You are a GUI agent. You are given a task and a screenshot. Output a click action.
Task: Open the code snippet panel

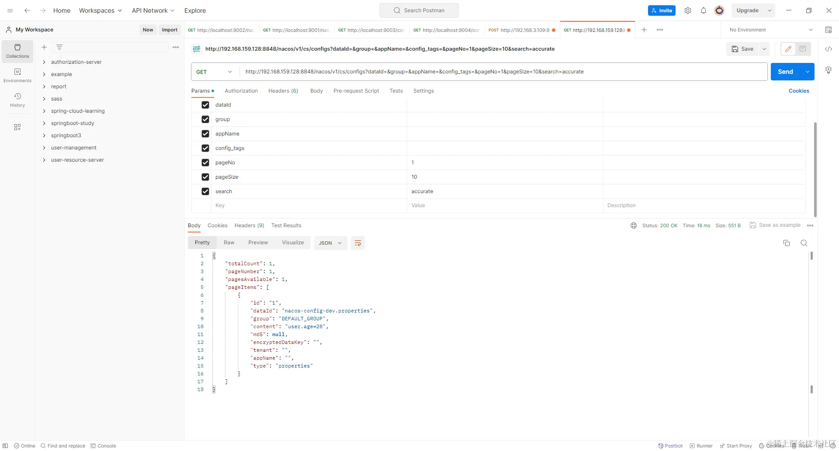(x=829, y=49)
